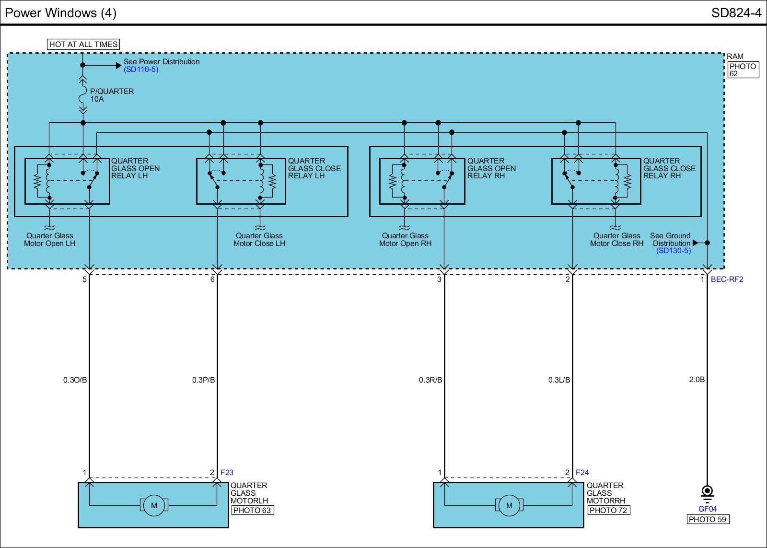Open PHOTO 62 for the RAM
767x548 pixels.
click(742, 70)
